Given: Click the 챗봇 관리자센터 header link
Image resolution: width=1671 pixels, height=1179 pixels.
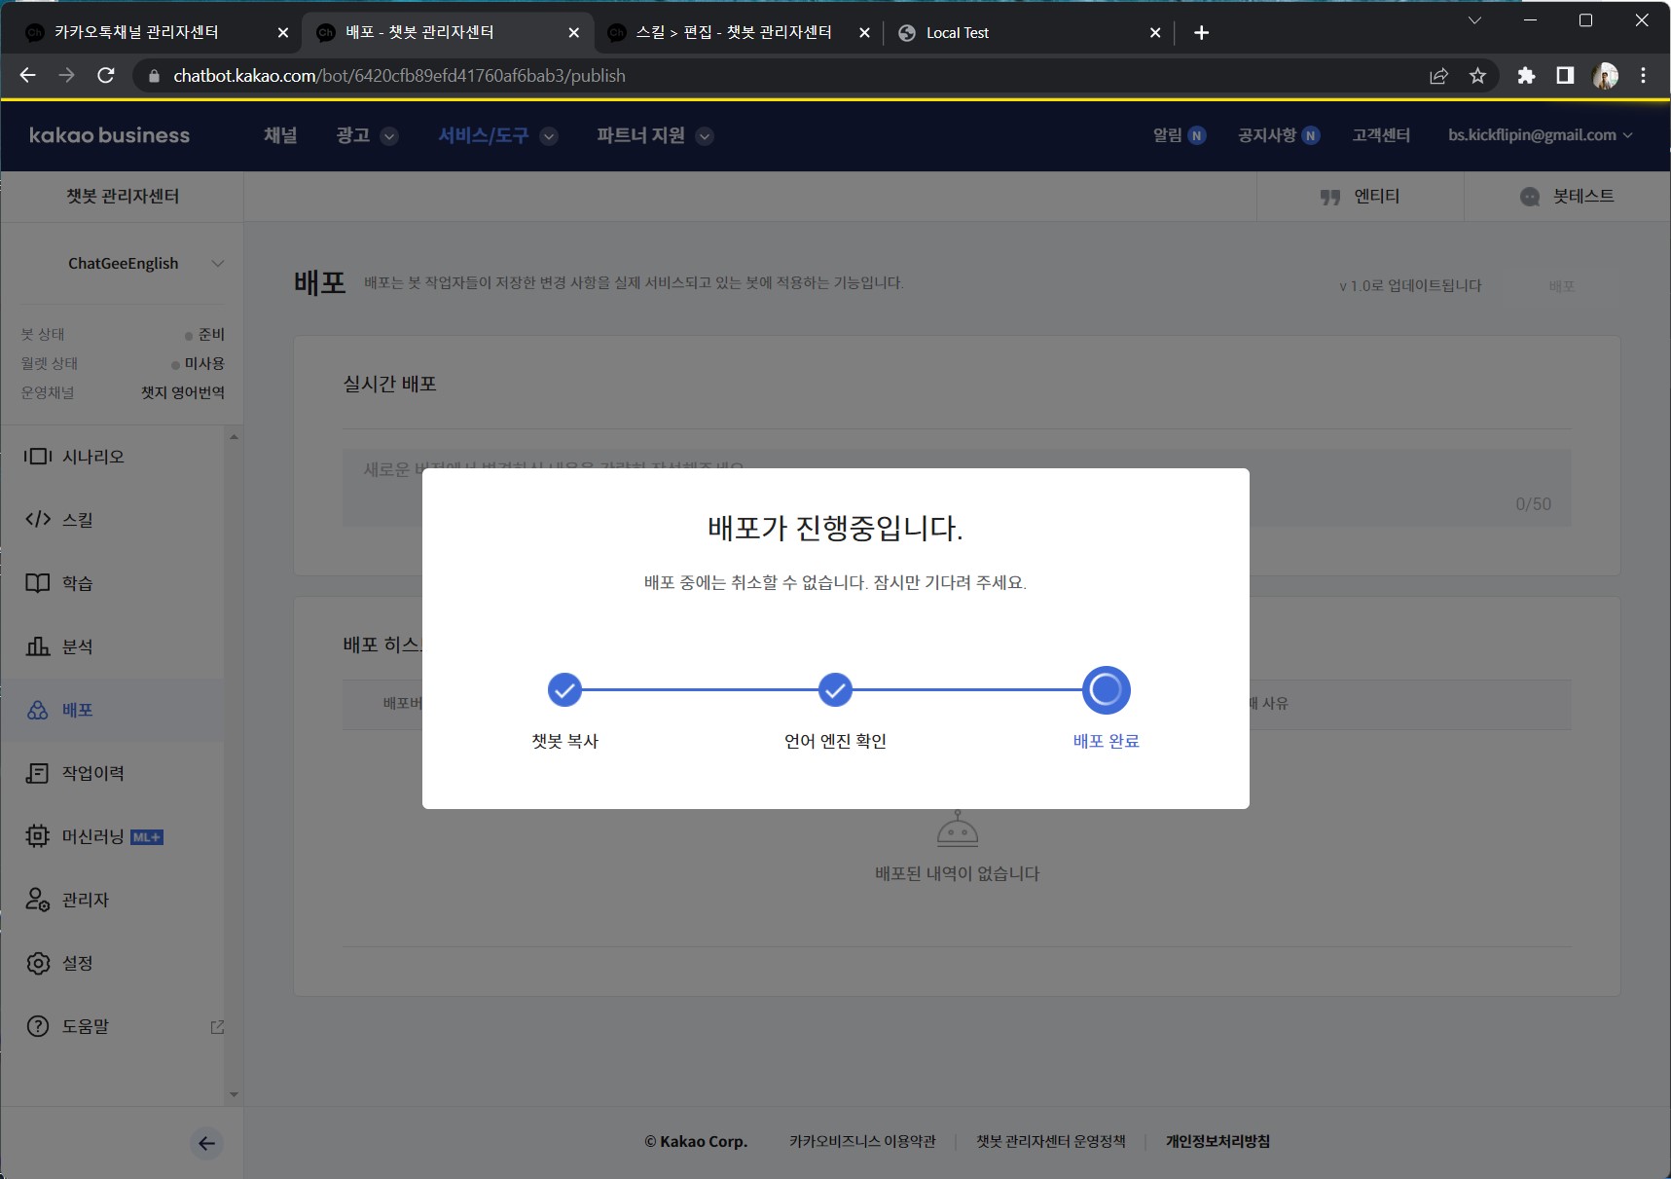Looking at the screenshot, I should point(123,197).
